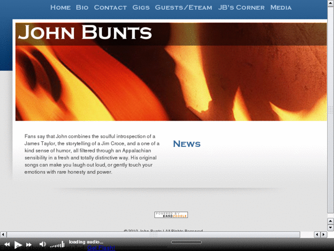The height and width of the screenshot is (251, 334).
Task: Skip to previous track
Action: click(x=7, y=245)
